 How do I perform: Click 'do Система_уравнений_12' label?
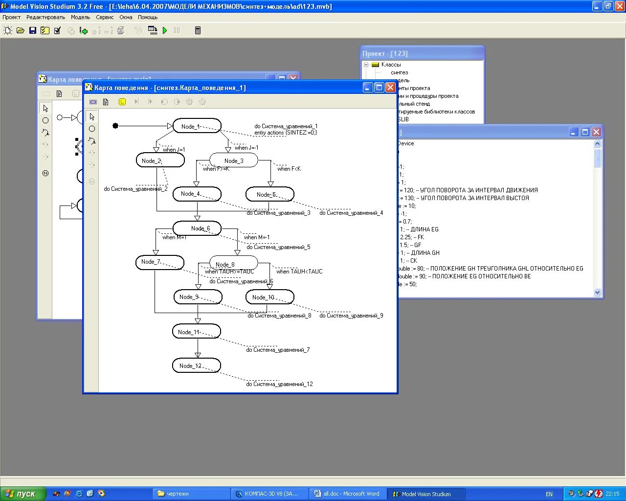tap(279, 384)
